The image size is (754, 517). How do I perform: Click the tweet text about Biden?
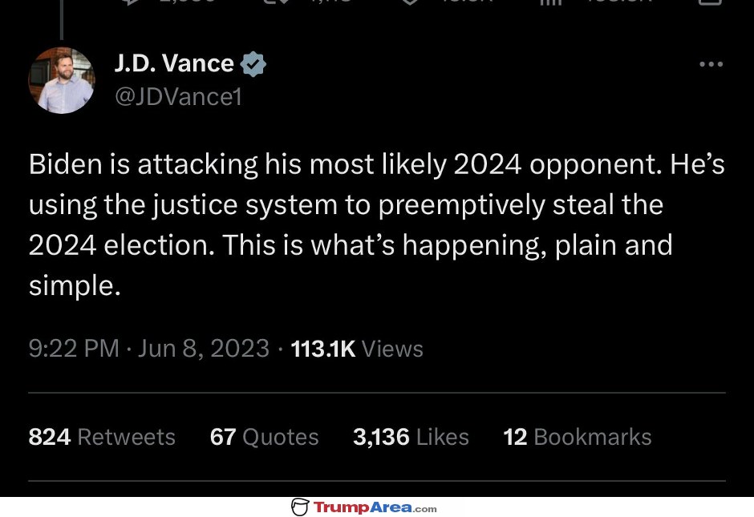376,224
